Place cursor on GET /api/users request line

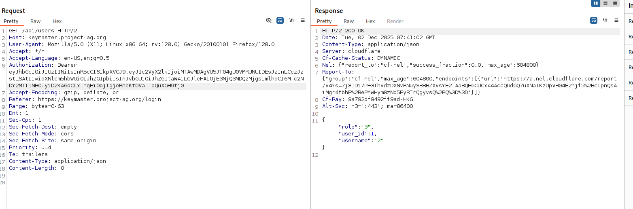[x=43, y=31]
